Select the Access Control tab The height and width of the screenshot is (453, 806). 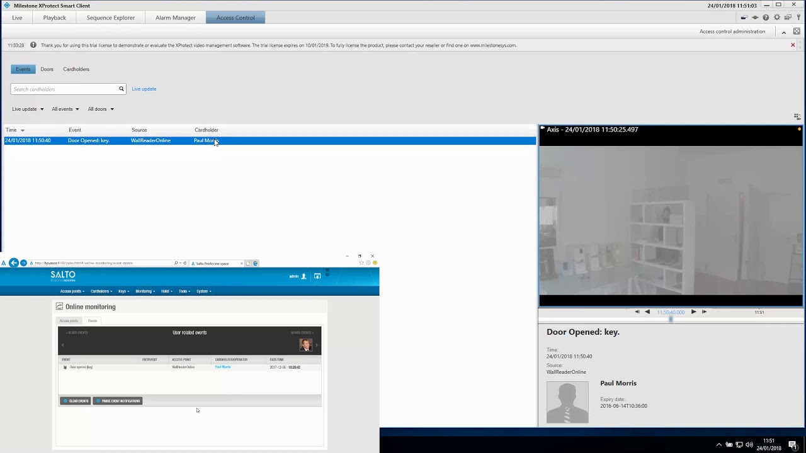[x=236, y=18]
